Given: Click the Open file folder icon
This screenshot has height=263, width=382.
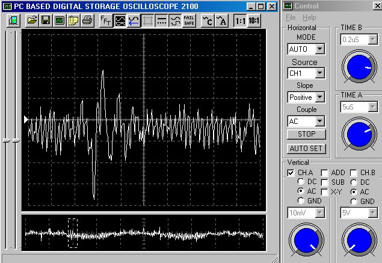Looking at the screenshot, I should pos(32,20).
